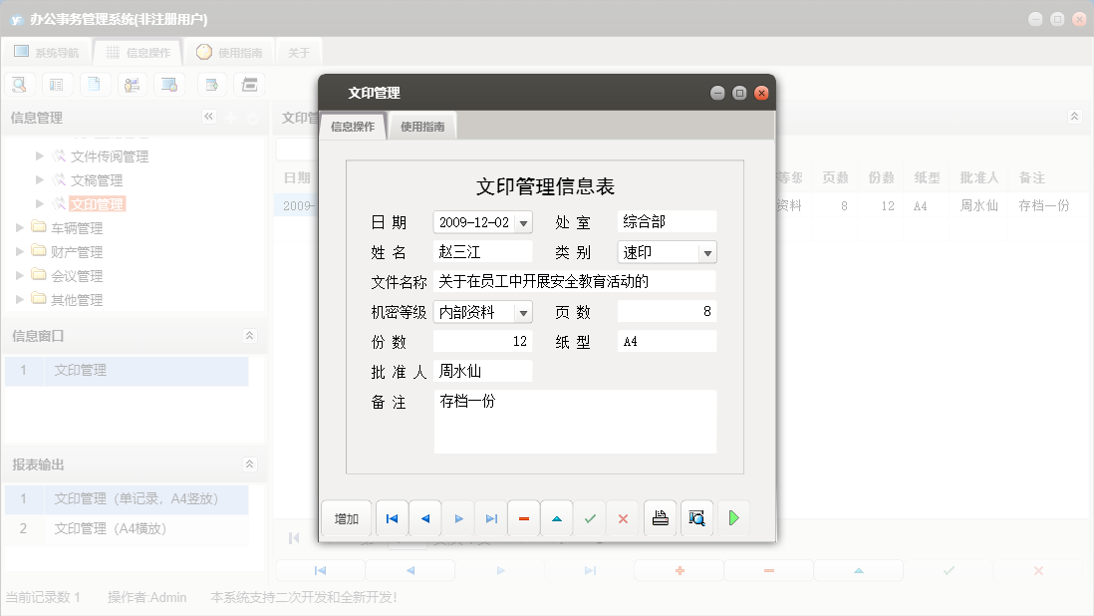Delete current record with red minus icon
The height and width of the screenshot is (616, 1094).
pos(524,518)
